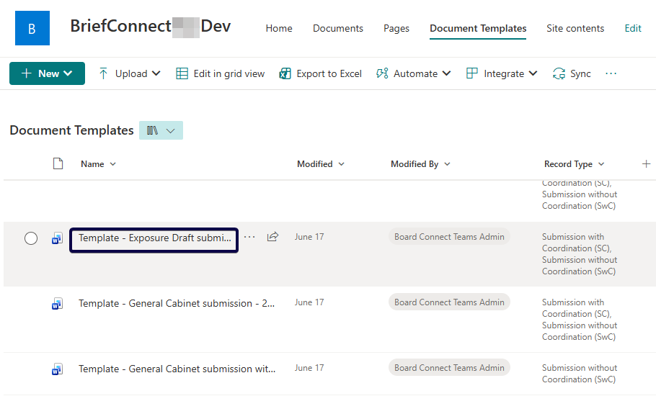Click the blue B site logo
The width and height of the screenshot is (656, 396).
click(x=32, y=29)
